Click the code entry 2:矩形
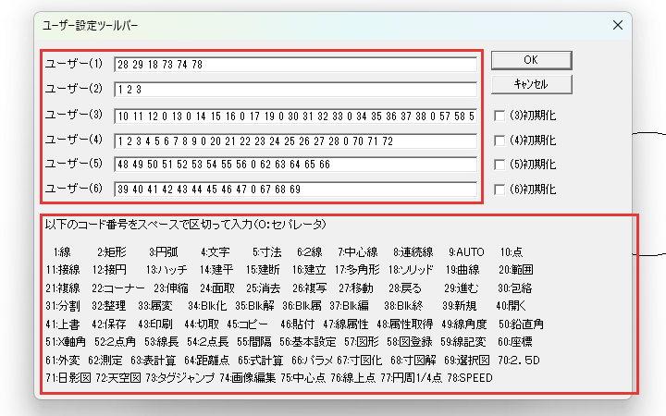This screenshot has width=666, height=416. (x=112, y=252)
